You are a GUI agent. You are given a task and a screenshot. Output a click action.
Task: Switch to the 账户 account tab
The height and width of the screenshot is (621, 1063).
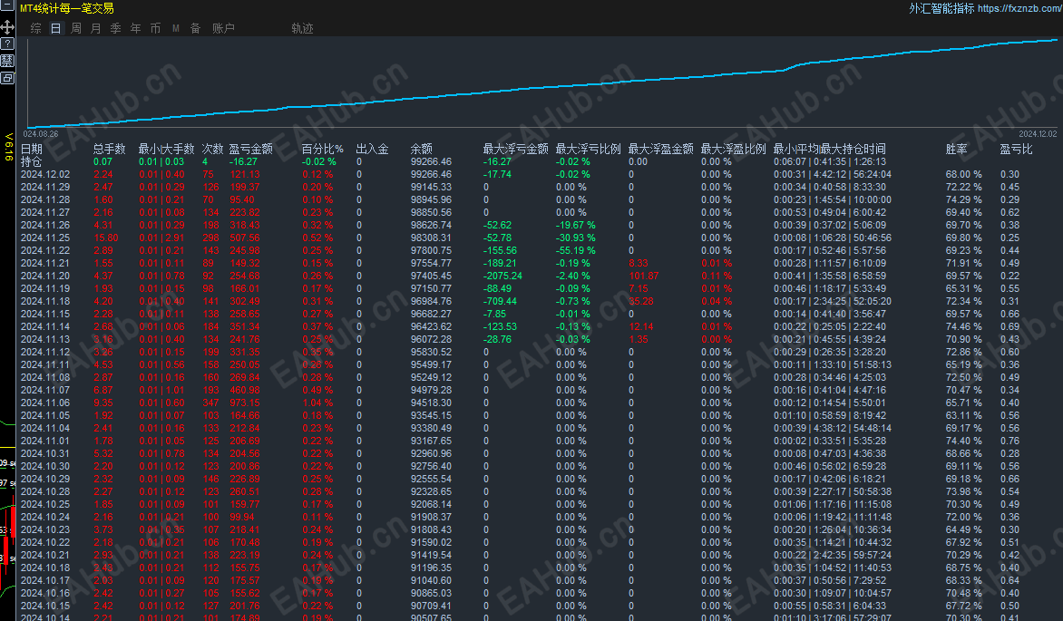[223, 28]
